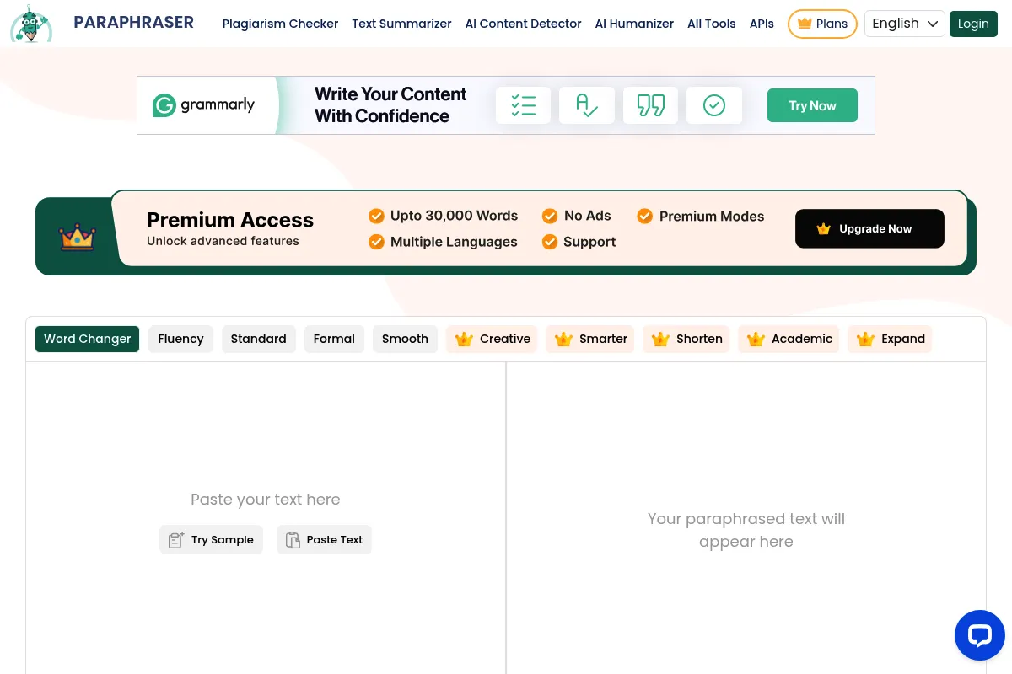Select the Word Changer mode tab
This screenshot has height=674, width=1012.
coord(87,339)
